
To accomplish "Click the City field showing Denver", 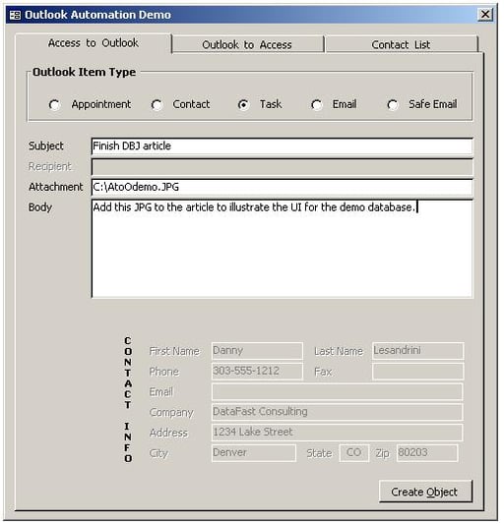I will coord(254,453).
